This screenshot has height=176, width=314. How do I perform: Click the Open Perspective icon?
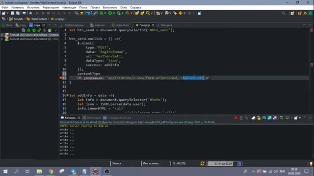coord(292,13)
